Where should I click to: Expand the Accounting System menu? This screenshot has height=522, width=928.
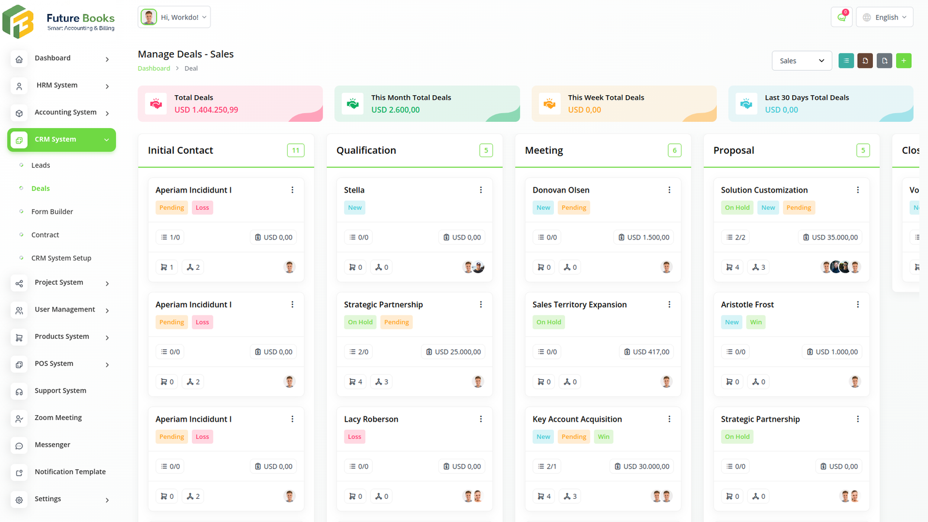pyautogui.click(x=66, y=112)
